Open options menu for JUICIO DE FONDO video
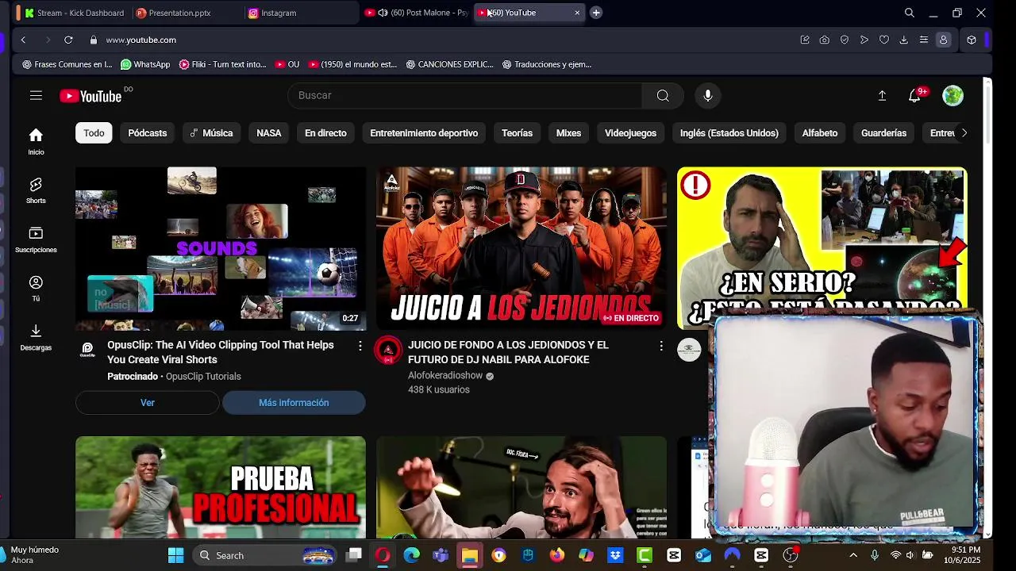This screenshot has height=571, width=1016. tap(660, 346)
